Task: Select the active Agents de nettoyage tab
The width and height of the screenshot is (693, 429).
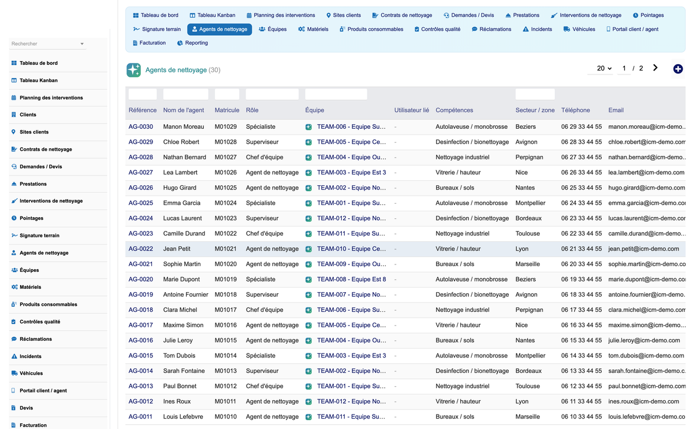Action: 219,29
